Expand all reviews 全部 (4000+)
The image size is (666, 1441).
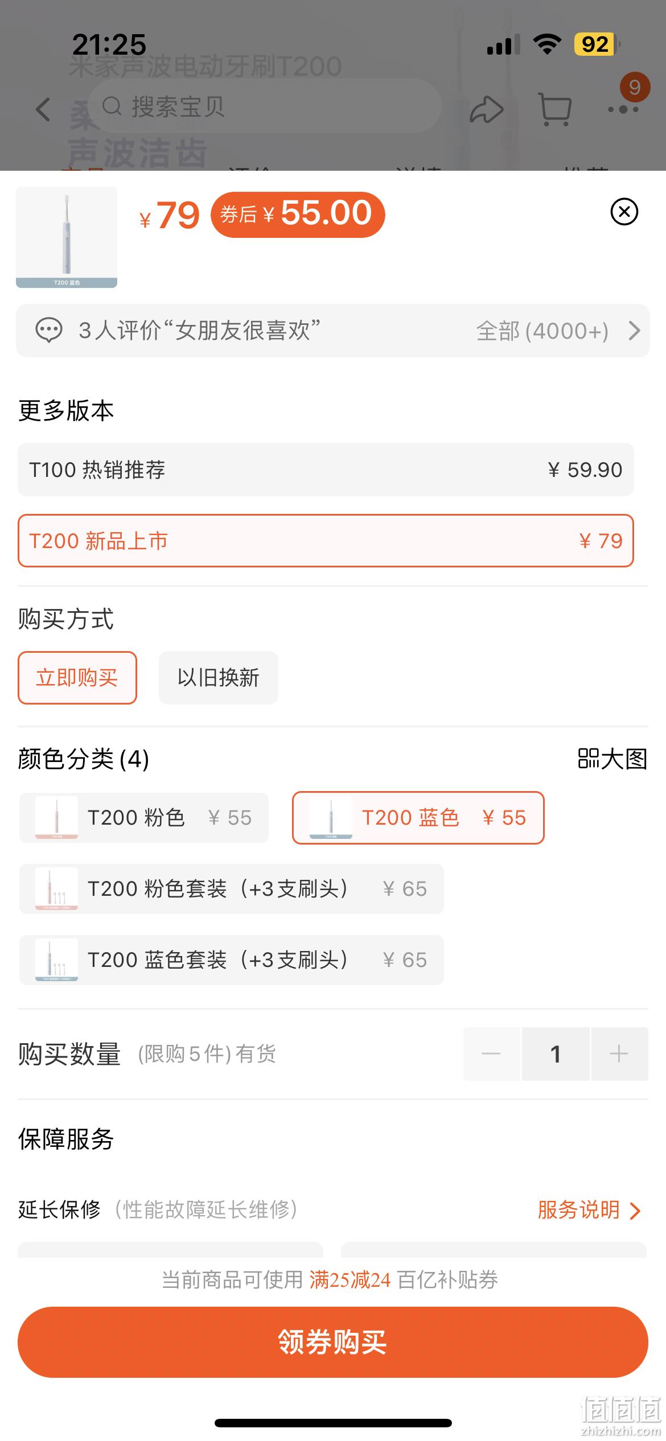558,331
